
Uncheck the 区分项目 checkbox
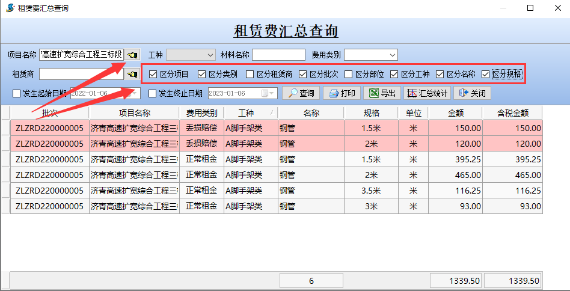153,75
